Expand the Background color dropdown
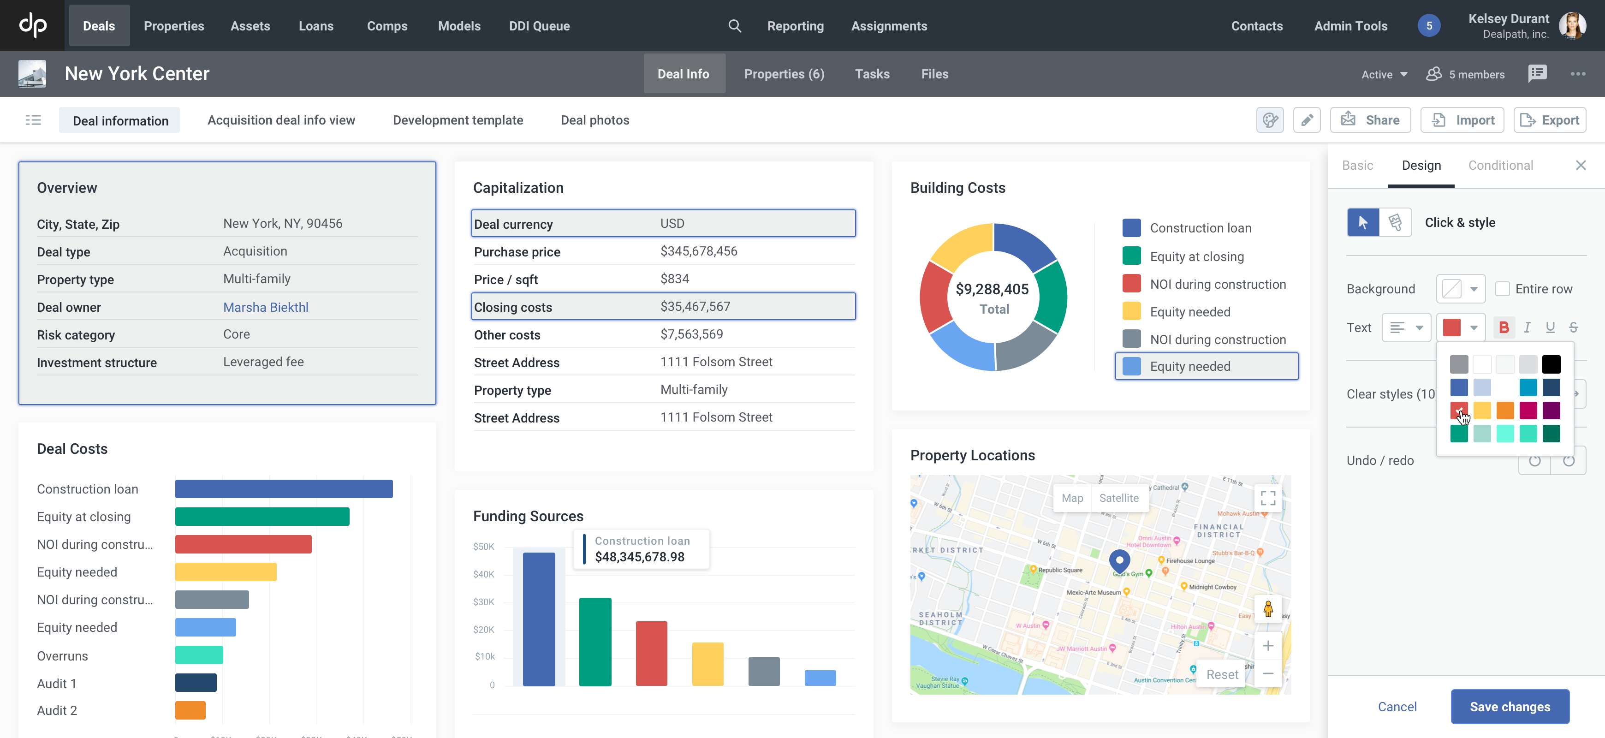This screenshot has height=738, width=1605. pos(1461,289)
